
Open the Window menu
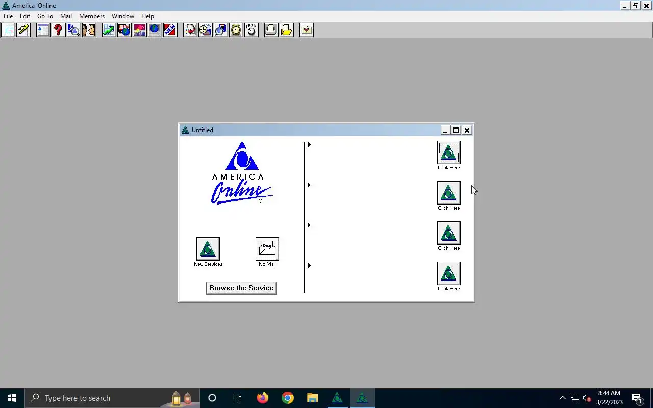coord(123,16)
